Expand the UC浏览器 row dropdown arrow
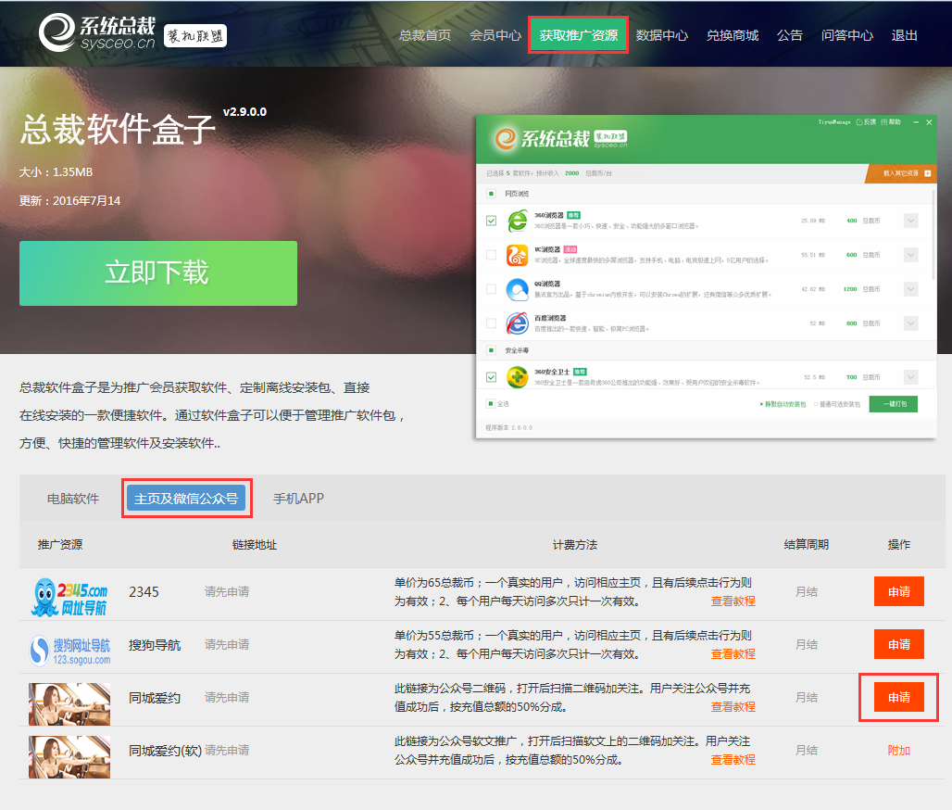The image size is (952, 810). pyautogui.click(x=910, y=255)
